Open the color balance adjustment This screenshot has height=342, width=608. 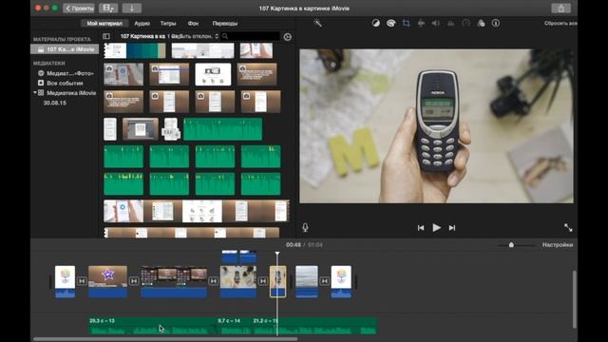tap(376, 23)
